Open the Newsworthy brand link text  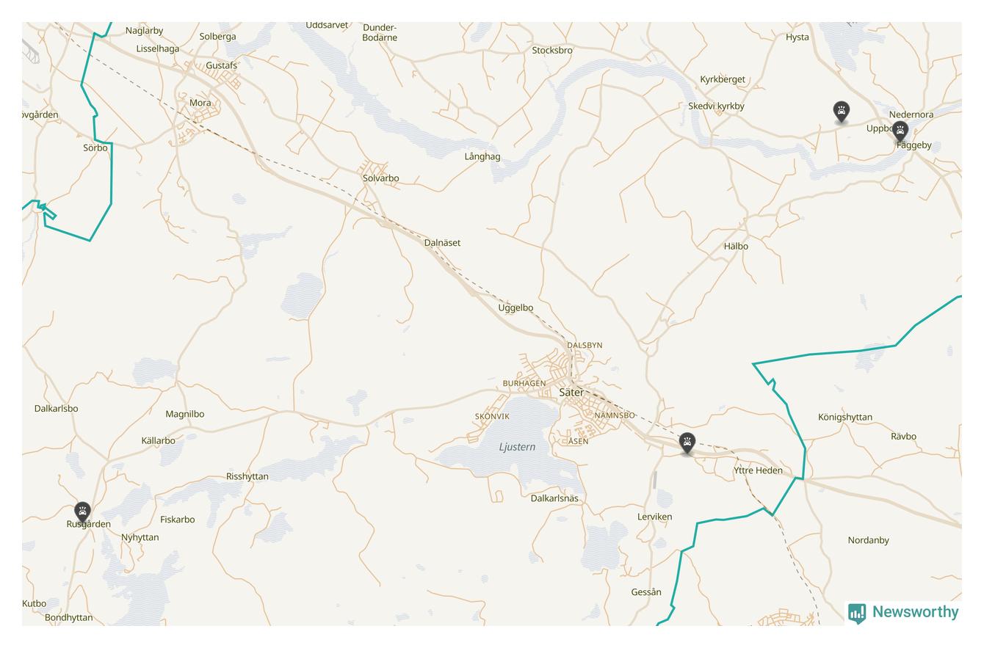[x=915, y=612]
